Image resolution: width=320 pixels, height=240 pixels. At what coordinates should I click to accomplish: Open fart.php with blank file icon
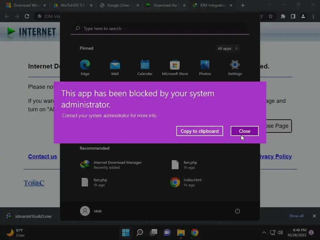(184, 165)
